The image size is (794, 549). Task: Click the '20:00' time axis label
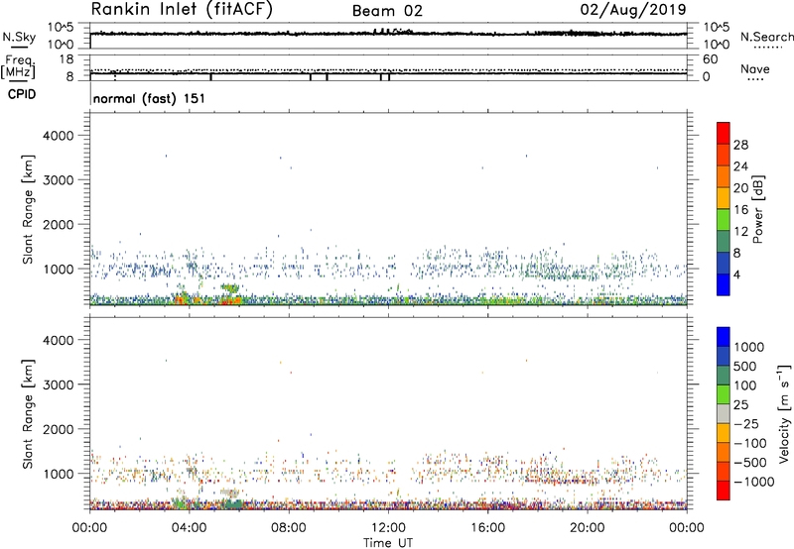(587, 528)
